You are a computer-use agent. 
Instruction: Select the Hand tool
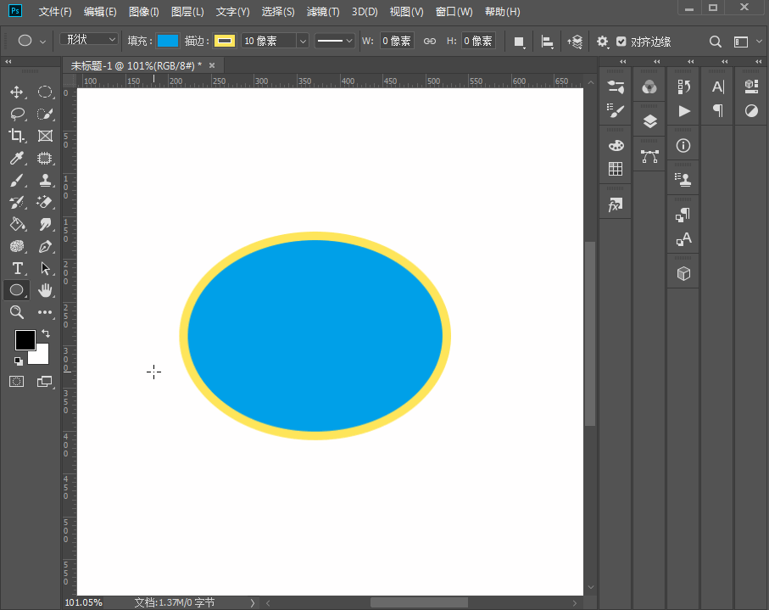[45, 290]
